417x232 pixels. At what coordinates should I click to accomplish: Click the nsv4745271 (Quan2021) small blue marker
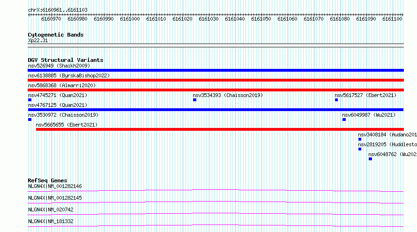(x=30, y=100)
